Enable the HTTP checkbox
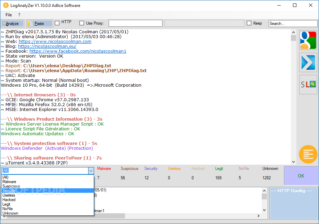This screenshot has height=224, width=319. tap(57, 23)
